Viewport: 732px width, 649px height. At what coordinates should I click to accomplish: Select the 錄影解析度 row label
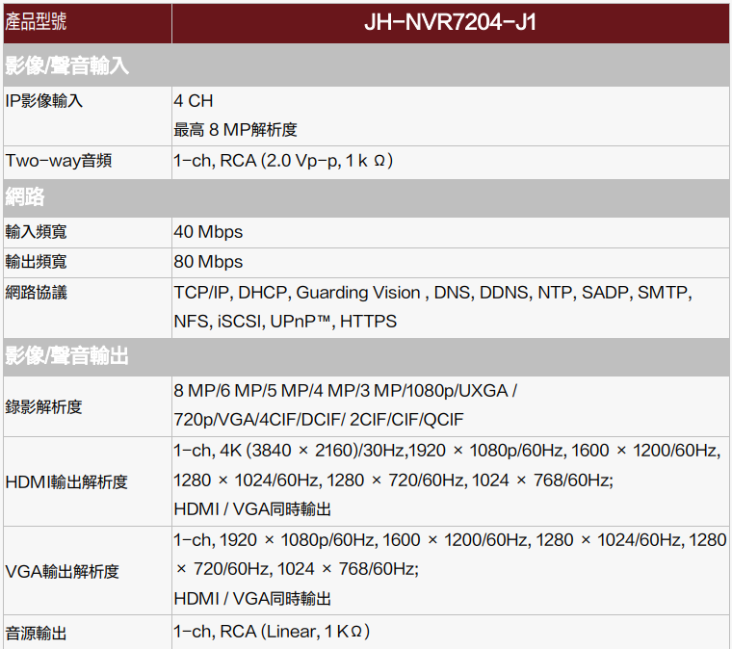pyautogui.click(x=44, y=406)
